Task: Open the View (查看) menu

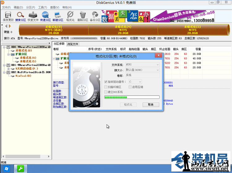Action: [54, 7]
